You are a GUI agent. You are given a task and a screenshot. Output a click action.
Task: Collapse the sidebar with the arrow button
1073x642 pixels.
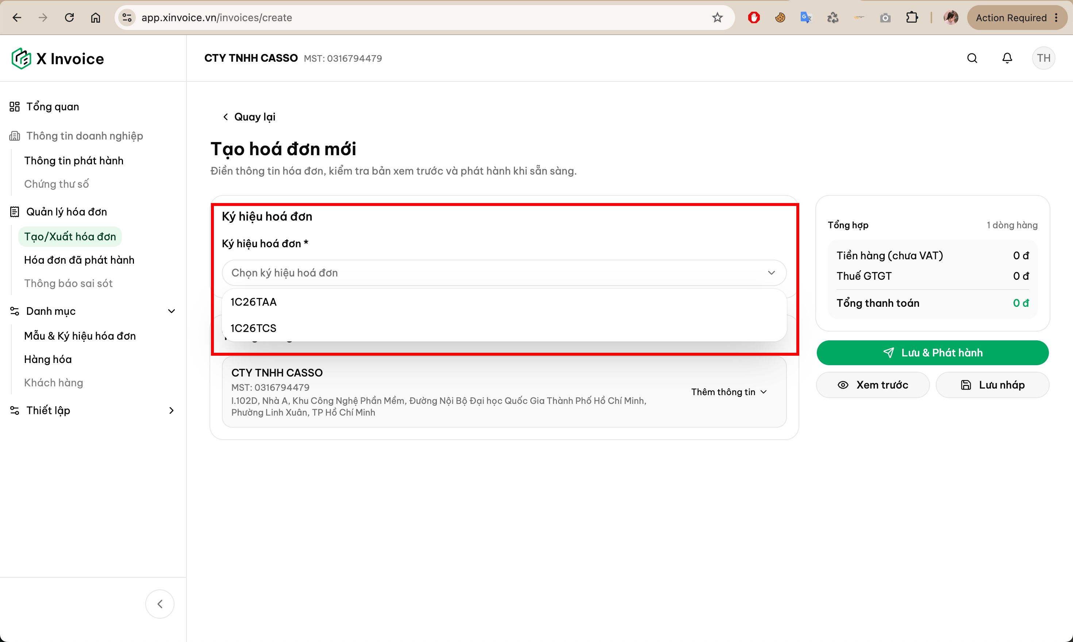[x=159, y=604]
